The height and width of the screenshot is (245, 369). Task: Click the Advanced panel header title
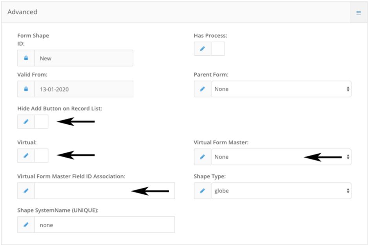point(22,12)
